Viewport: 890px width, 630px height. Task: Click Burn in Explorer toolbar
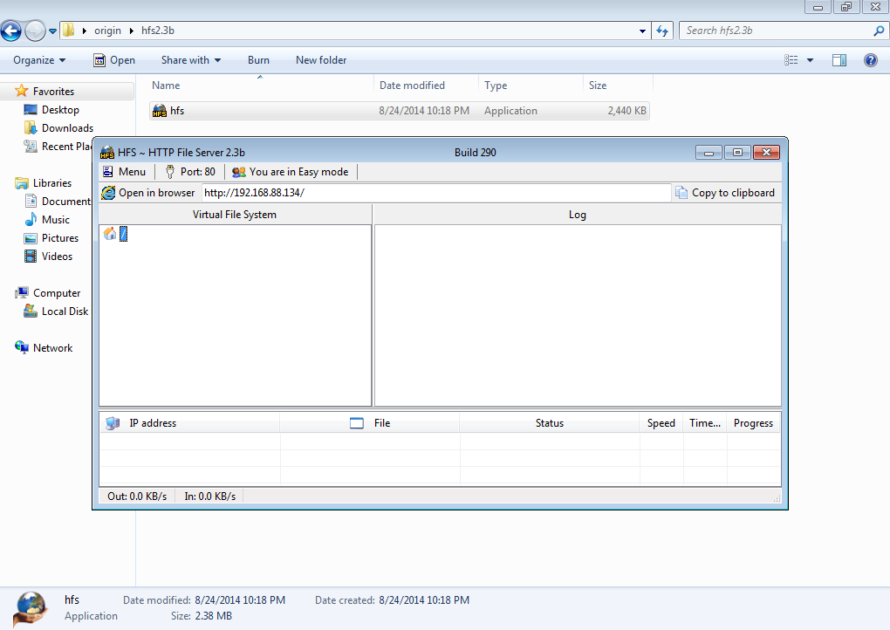(x=258, y=60)
